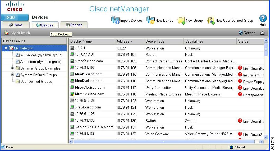
Task: Select User Defined Groups tree item
Action: 36,81
